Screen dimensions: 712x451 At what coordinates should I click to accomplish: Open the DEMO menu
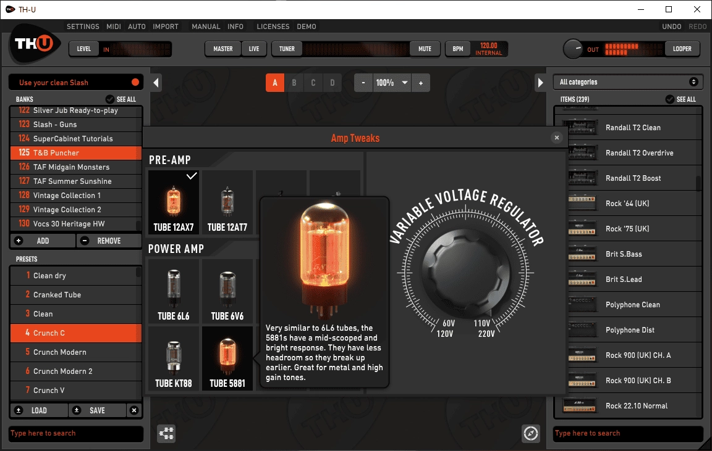point(307,27)
